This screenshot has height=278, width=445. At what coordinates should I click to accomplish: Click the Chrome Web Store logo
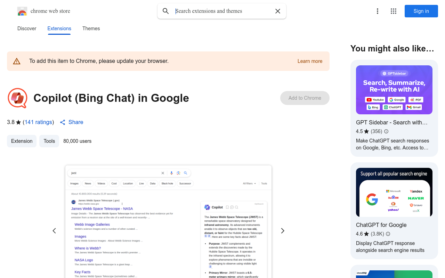(x=22, y=11)
